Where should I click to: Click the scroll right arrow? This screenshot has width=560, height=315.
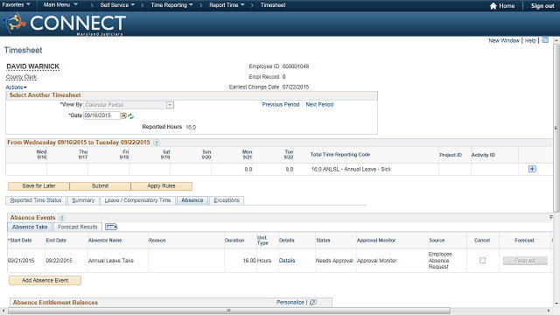(x=549, y=311)
